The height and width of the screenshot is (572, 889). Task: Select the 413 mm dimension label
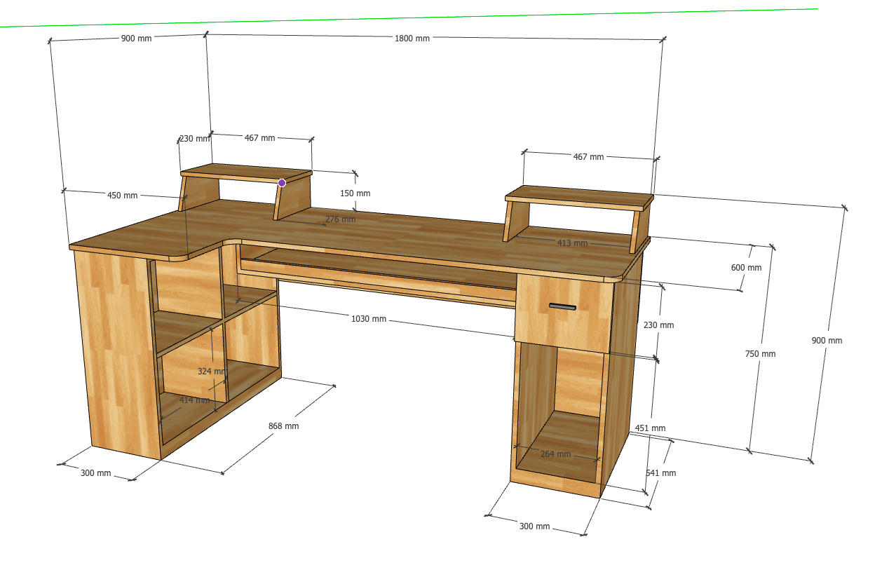(572, 243)
